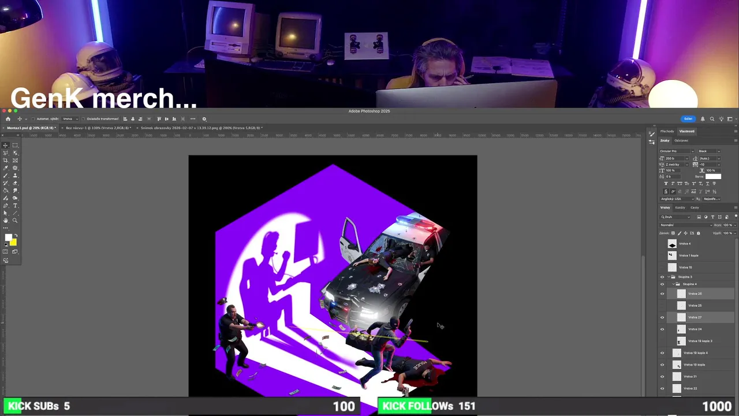Hide the Skupina 3 group
Image resolution: width=739 pixels, height=416 pixels.
click(x=662, y=277)
